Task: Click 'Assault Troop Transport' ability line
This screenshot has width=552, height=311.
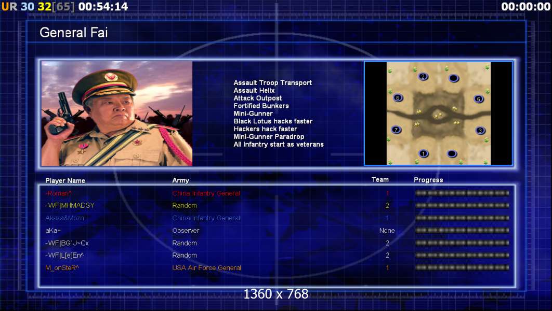Action: click(272, 83)
